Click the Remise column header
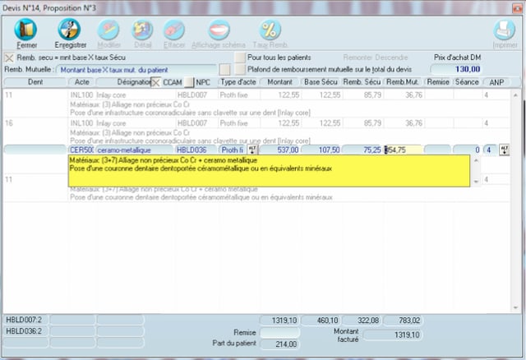 click(438, 82)
